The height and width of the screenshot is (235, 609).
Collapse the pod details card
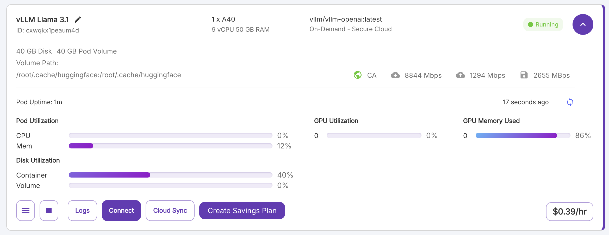583,24
